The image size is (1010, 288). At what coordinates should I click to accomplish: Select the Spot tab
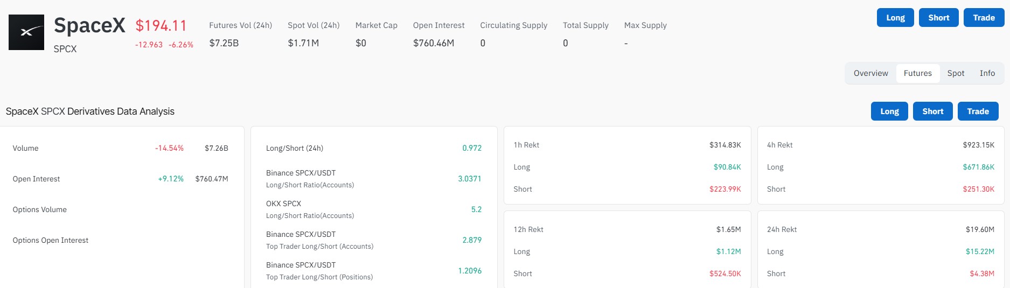pos(956,73)
